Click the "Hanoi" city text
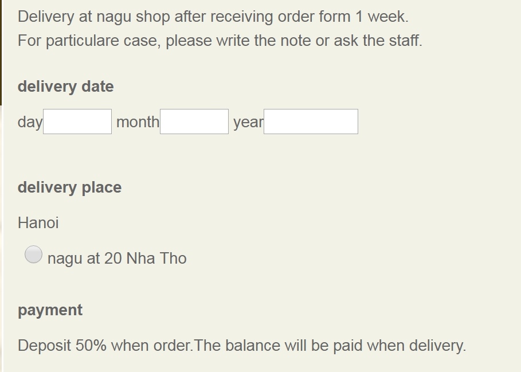The height and width of the screenshot is (372, 521). tap(38, 222)
